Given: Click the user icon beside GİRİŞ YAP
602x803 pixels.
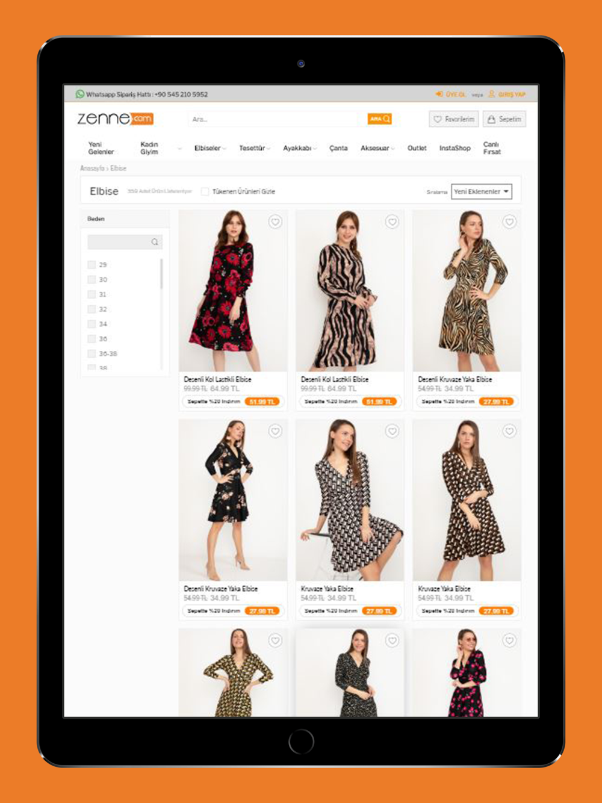Looking at the screenshot, I should [x=491, y=94].
